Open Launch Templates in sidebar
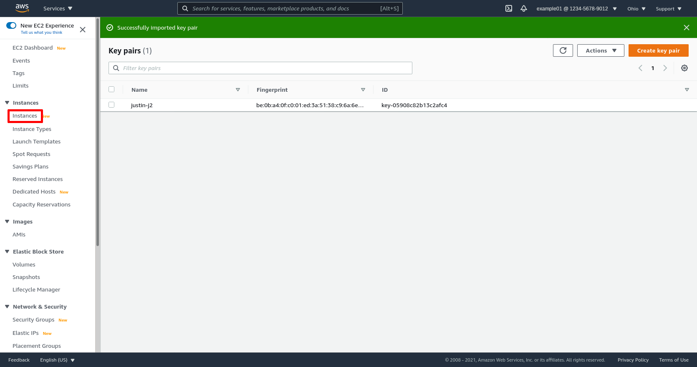This screenshot has height=367, width=697. click(36, 141)
